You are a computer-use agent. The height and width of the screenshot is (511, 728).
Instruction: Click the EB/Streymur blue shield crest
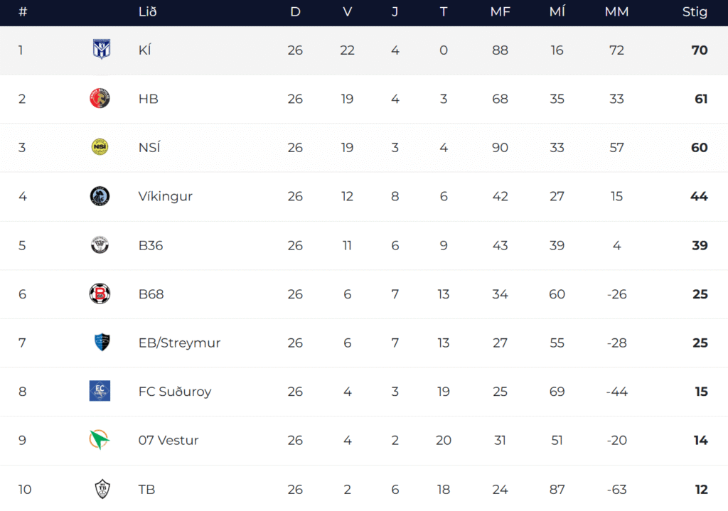coord(101,343)
